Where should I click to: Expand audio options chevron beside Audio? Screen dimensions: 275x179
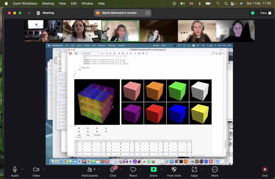tap(23, 169)
